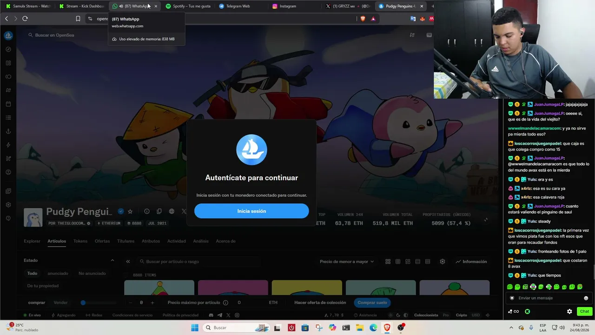Open the Tokens collection tab

tap(80, 241)
